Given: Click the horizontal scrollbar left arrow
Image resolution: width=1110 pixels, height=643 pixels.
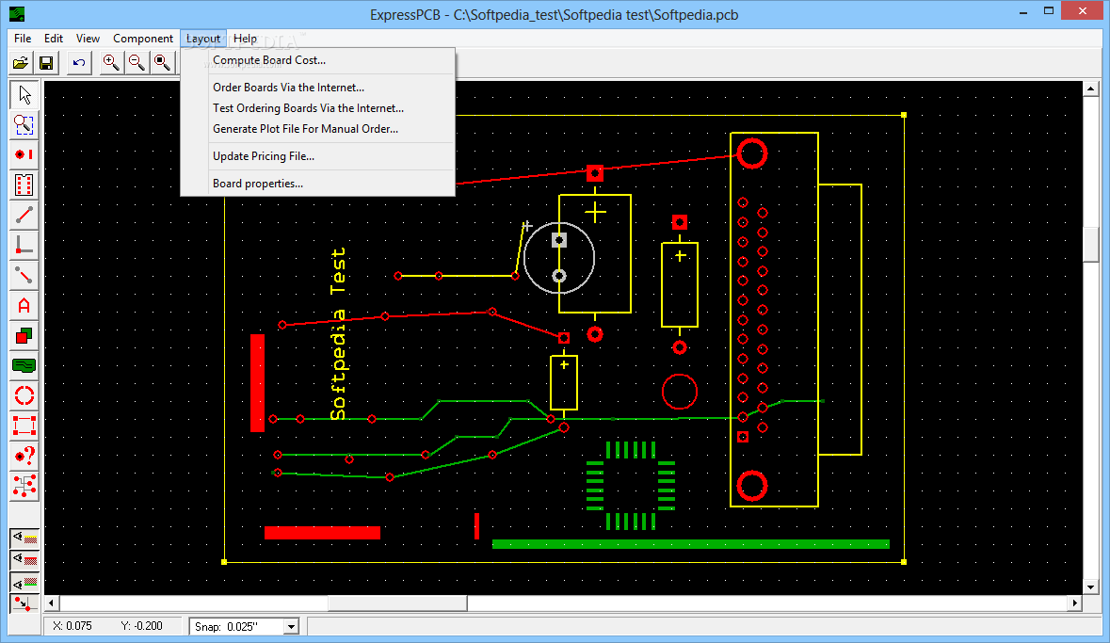Looking at the screenshot, I should [x=51, y=603].
